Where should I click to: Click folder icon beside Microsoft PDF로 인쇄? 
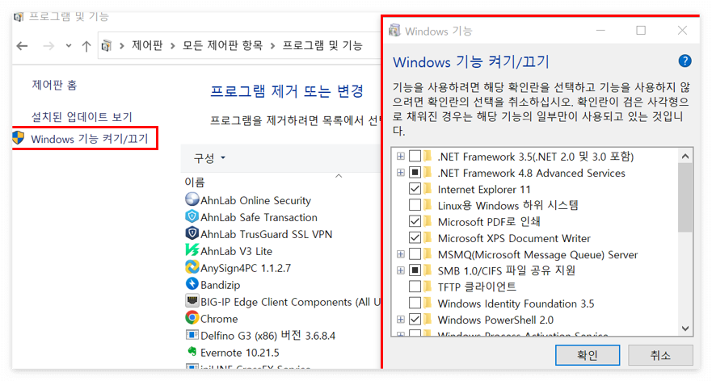[428, 221]
